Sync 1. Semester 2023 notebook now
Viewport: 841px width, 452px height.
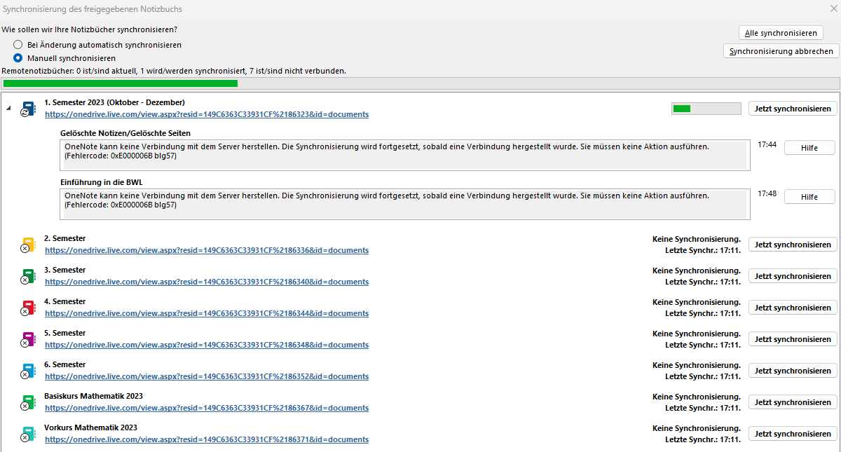pyautogui.click(x=793, y=109)
